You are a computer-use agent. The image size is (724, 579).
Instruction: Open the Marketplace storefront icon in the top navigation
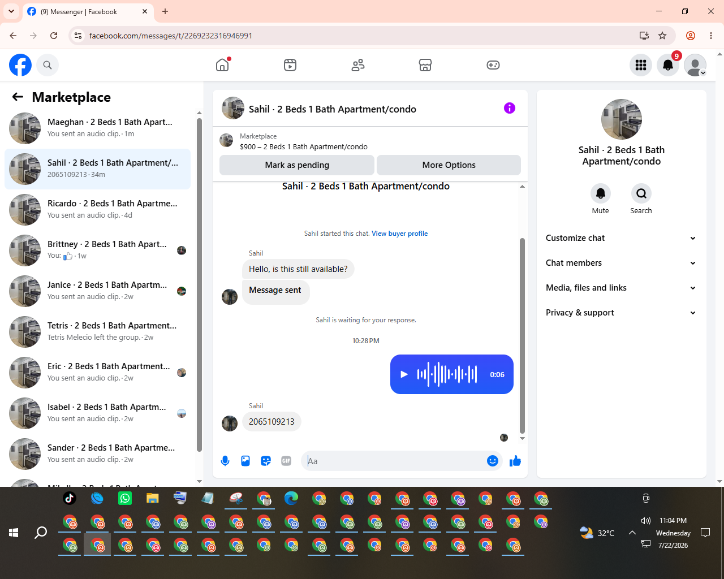(x=425, y=65)
